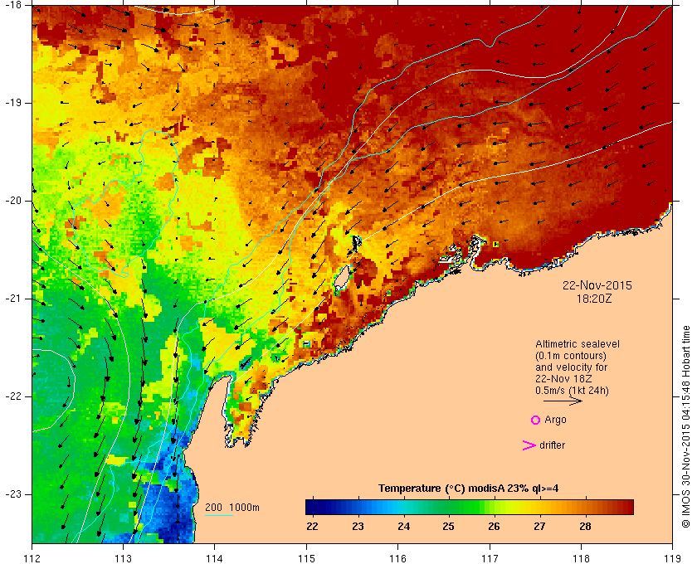Click the magenta Argo circle legend symbol

[x=536, y=420]
